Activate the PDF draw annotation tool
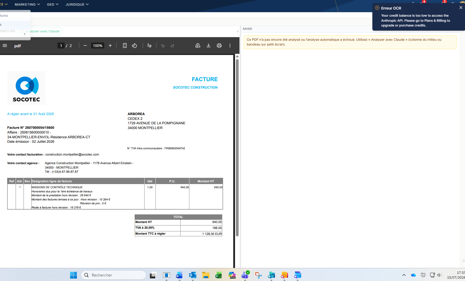The width and height of the screenshot is (465, 281). (x=150, y=45)
